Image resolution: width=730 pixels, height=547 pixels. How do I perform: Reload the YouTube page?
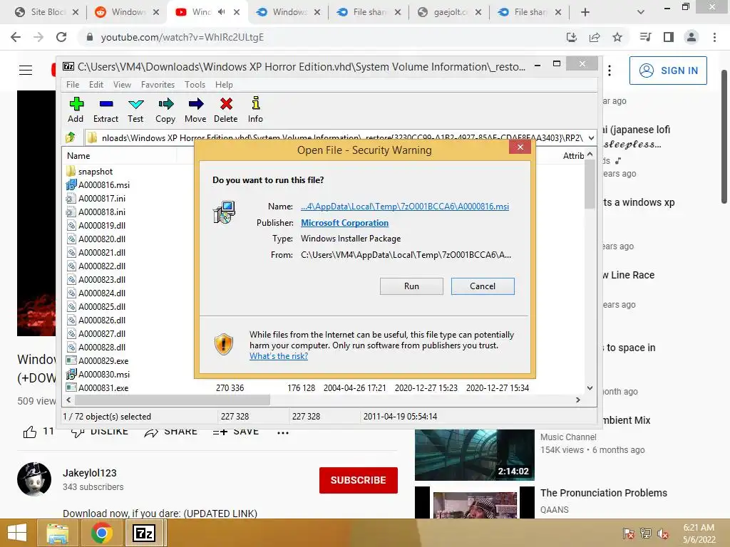[x=61, y=37]
